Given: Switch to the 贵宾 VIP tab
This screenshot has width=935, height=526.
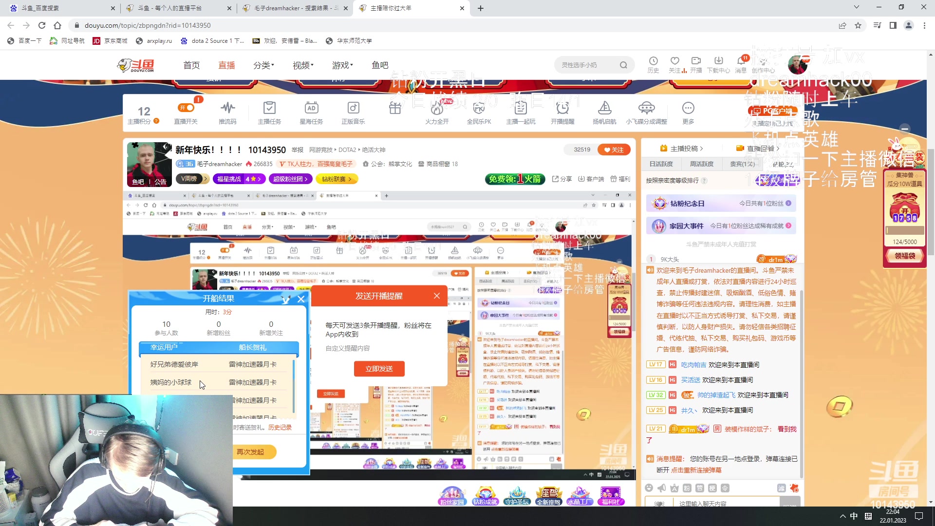Looking at the screenshot, I should (x=742, y=164).
